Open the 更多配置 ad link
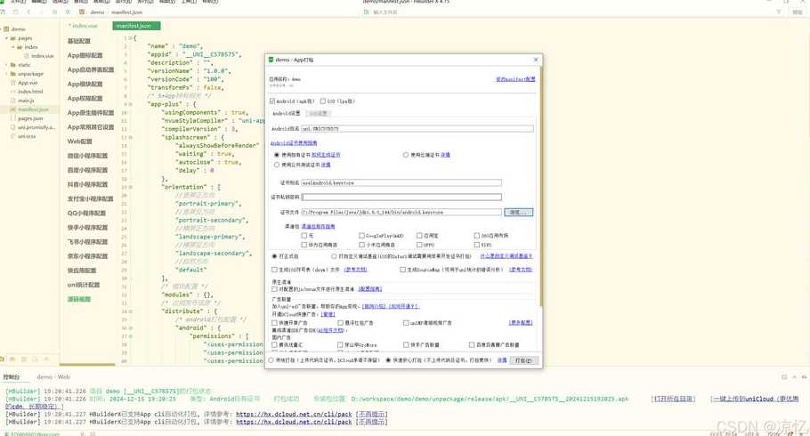Image resolution: width=810 pixels, height=436 pixels. (521, 323)
